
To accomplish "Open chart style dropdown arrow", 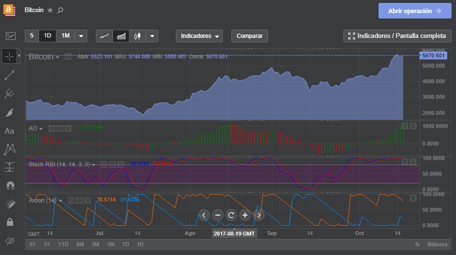I will tap(152, 36).
